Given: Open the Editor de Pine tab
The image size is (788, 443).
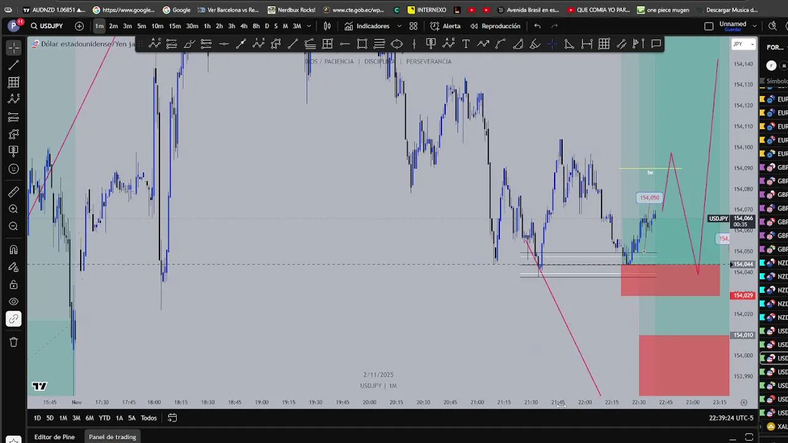Looking at the screenshot, I should point(54,437).
